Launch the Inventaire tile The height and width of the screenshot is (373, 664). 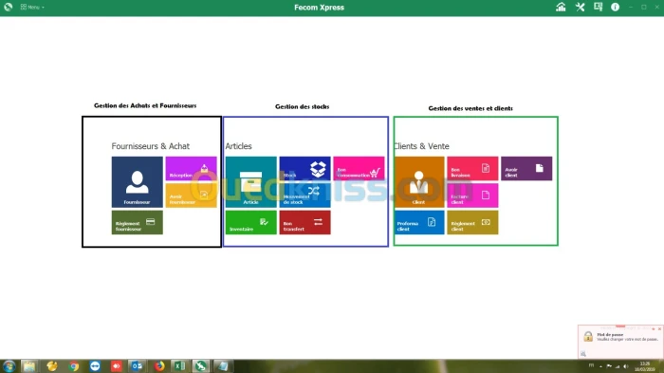[x=250, y=222]
